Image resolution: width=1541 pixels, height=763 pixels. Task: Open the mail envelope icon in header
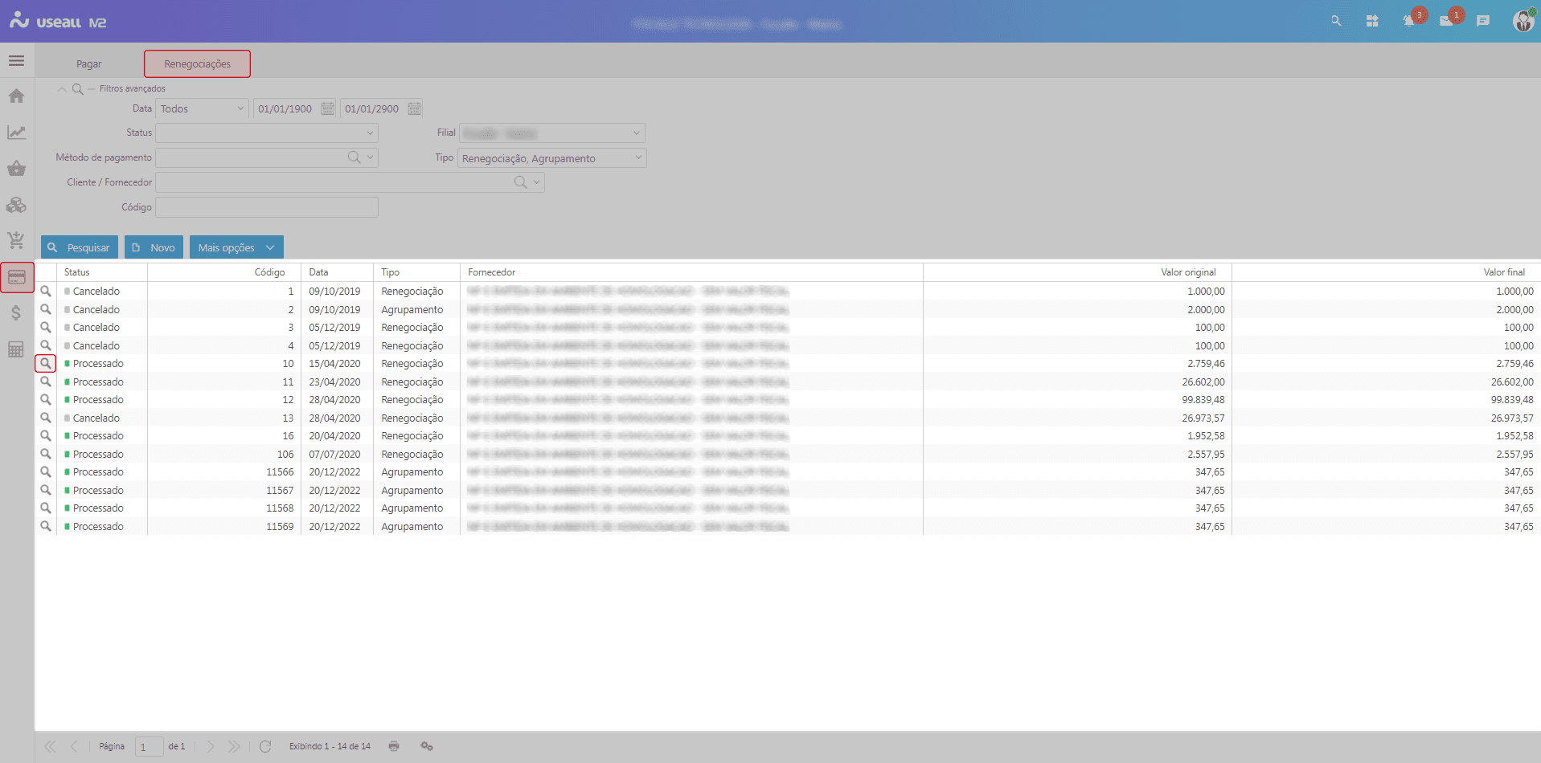pyautogui.click(x=1446, y=22)
